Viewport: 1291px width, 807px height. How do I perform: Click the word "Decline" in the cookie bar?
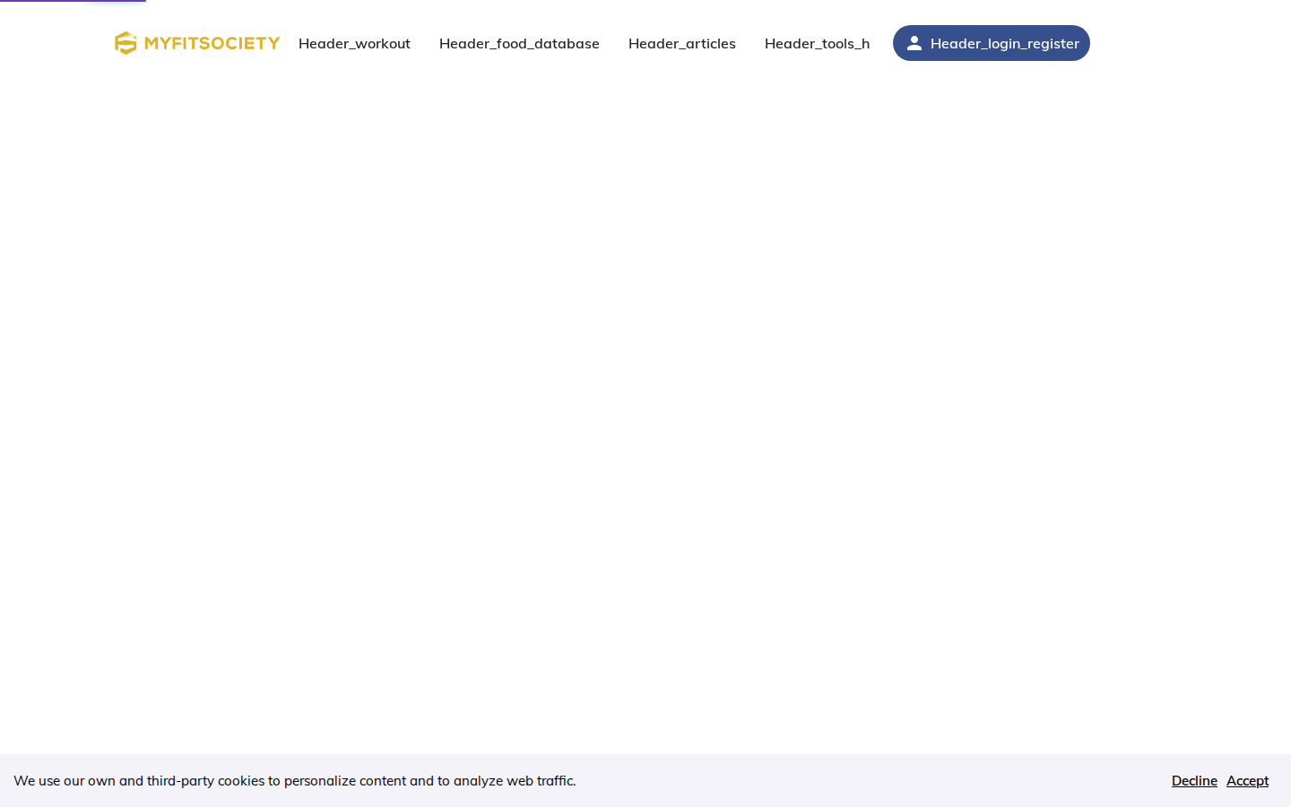(1194, 780)
